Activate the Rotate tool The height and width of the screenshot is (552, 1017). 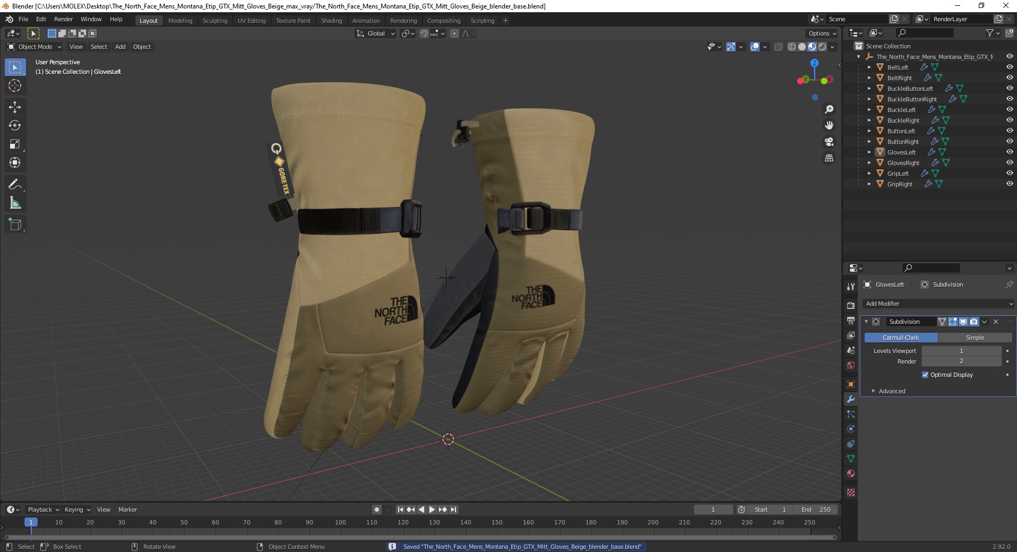click(x=15, y=125)
